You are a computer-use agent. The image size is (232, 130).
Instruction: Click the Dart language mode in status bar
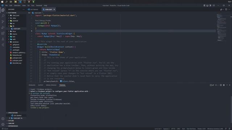[183, 129]
